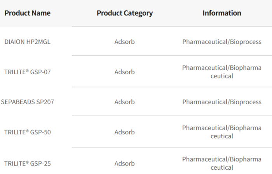Click Pharmaceutical/Bioprocess info for DIAION HP2MGL
Image resolution: width=272 pixels, height=174 pixels.
coord(221,42)
